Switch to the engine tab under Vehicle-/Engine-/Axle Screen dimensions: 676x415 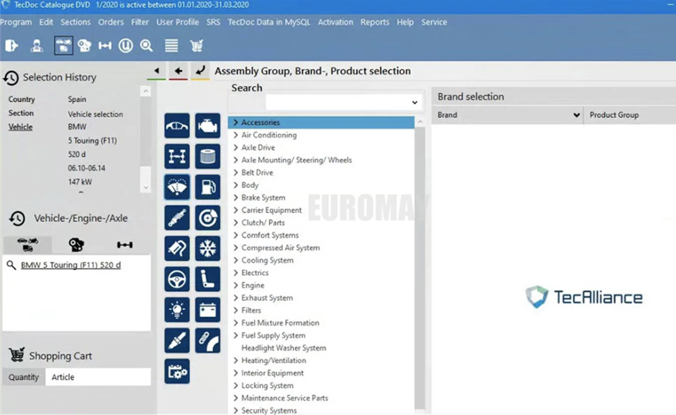click(x=76, y=245)
